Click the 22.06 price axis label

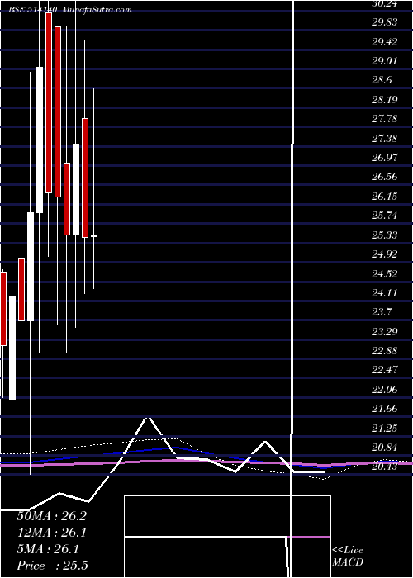click(384, 389)
